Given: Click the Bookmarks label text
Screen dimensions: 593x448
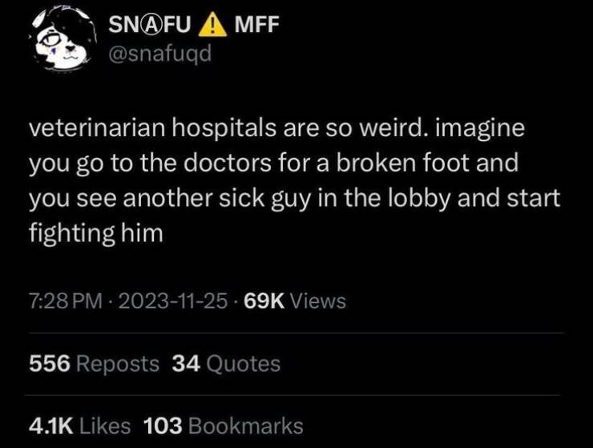Looking at the screenshot, I should tap(246, 426).
